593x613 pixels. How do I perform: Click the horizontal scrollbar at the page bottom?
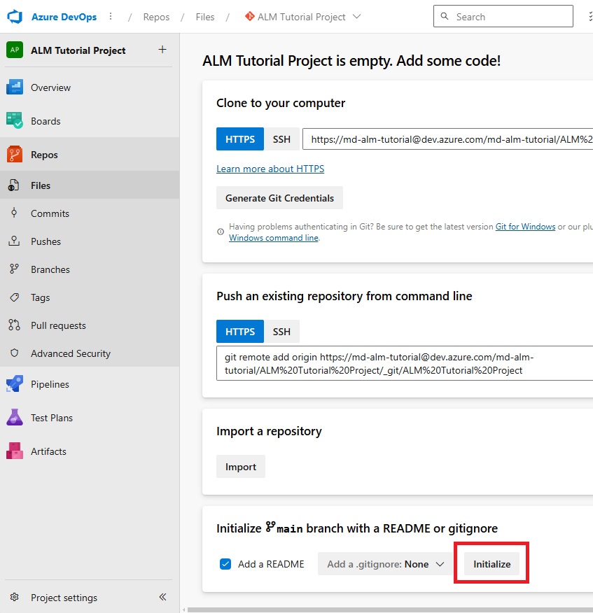coord(390,610)
